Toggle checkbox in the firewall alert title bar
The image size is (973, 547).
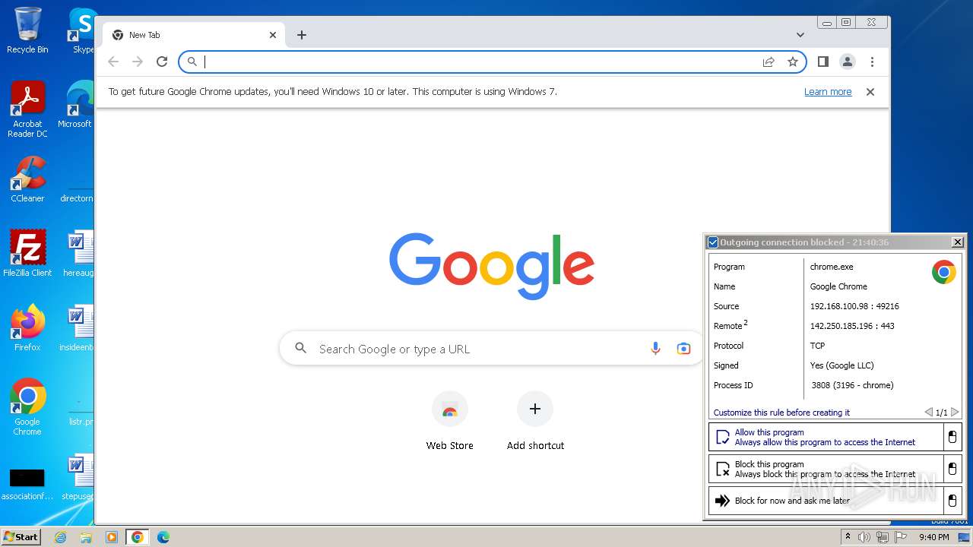[713, 242]
